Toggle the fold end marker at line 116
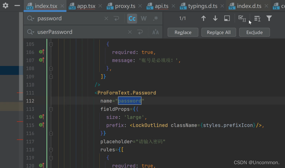This screenshot has width=285, height=168. pyautogui.click(x=51, y=133)
